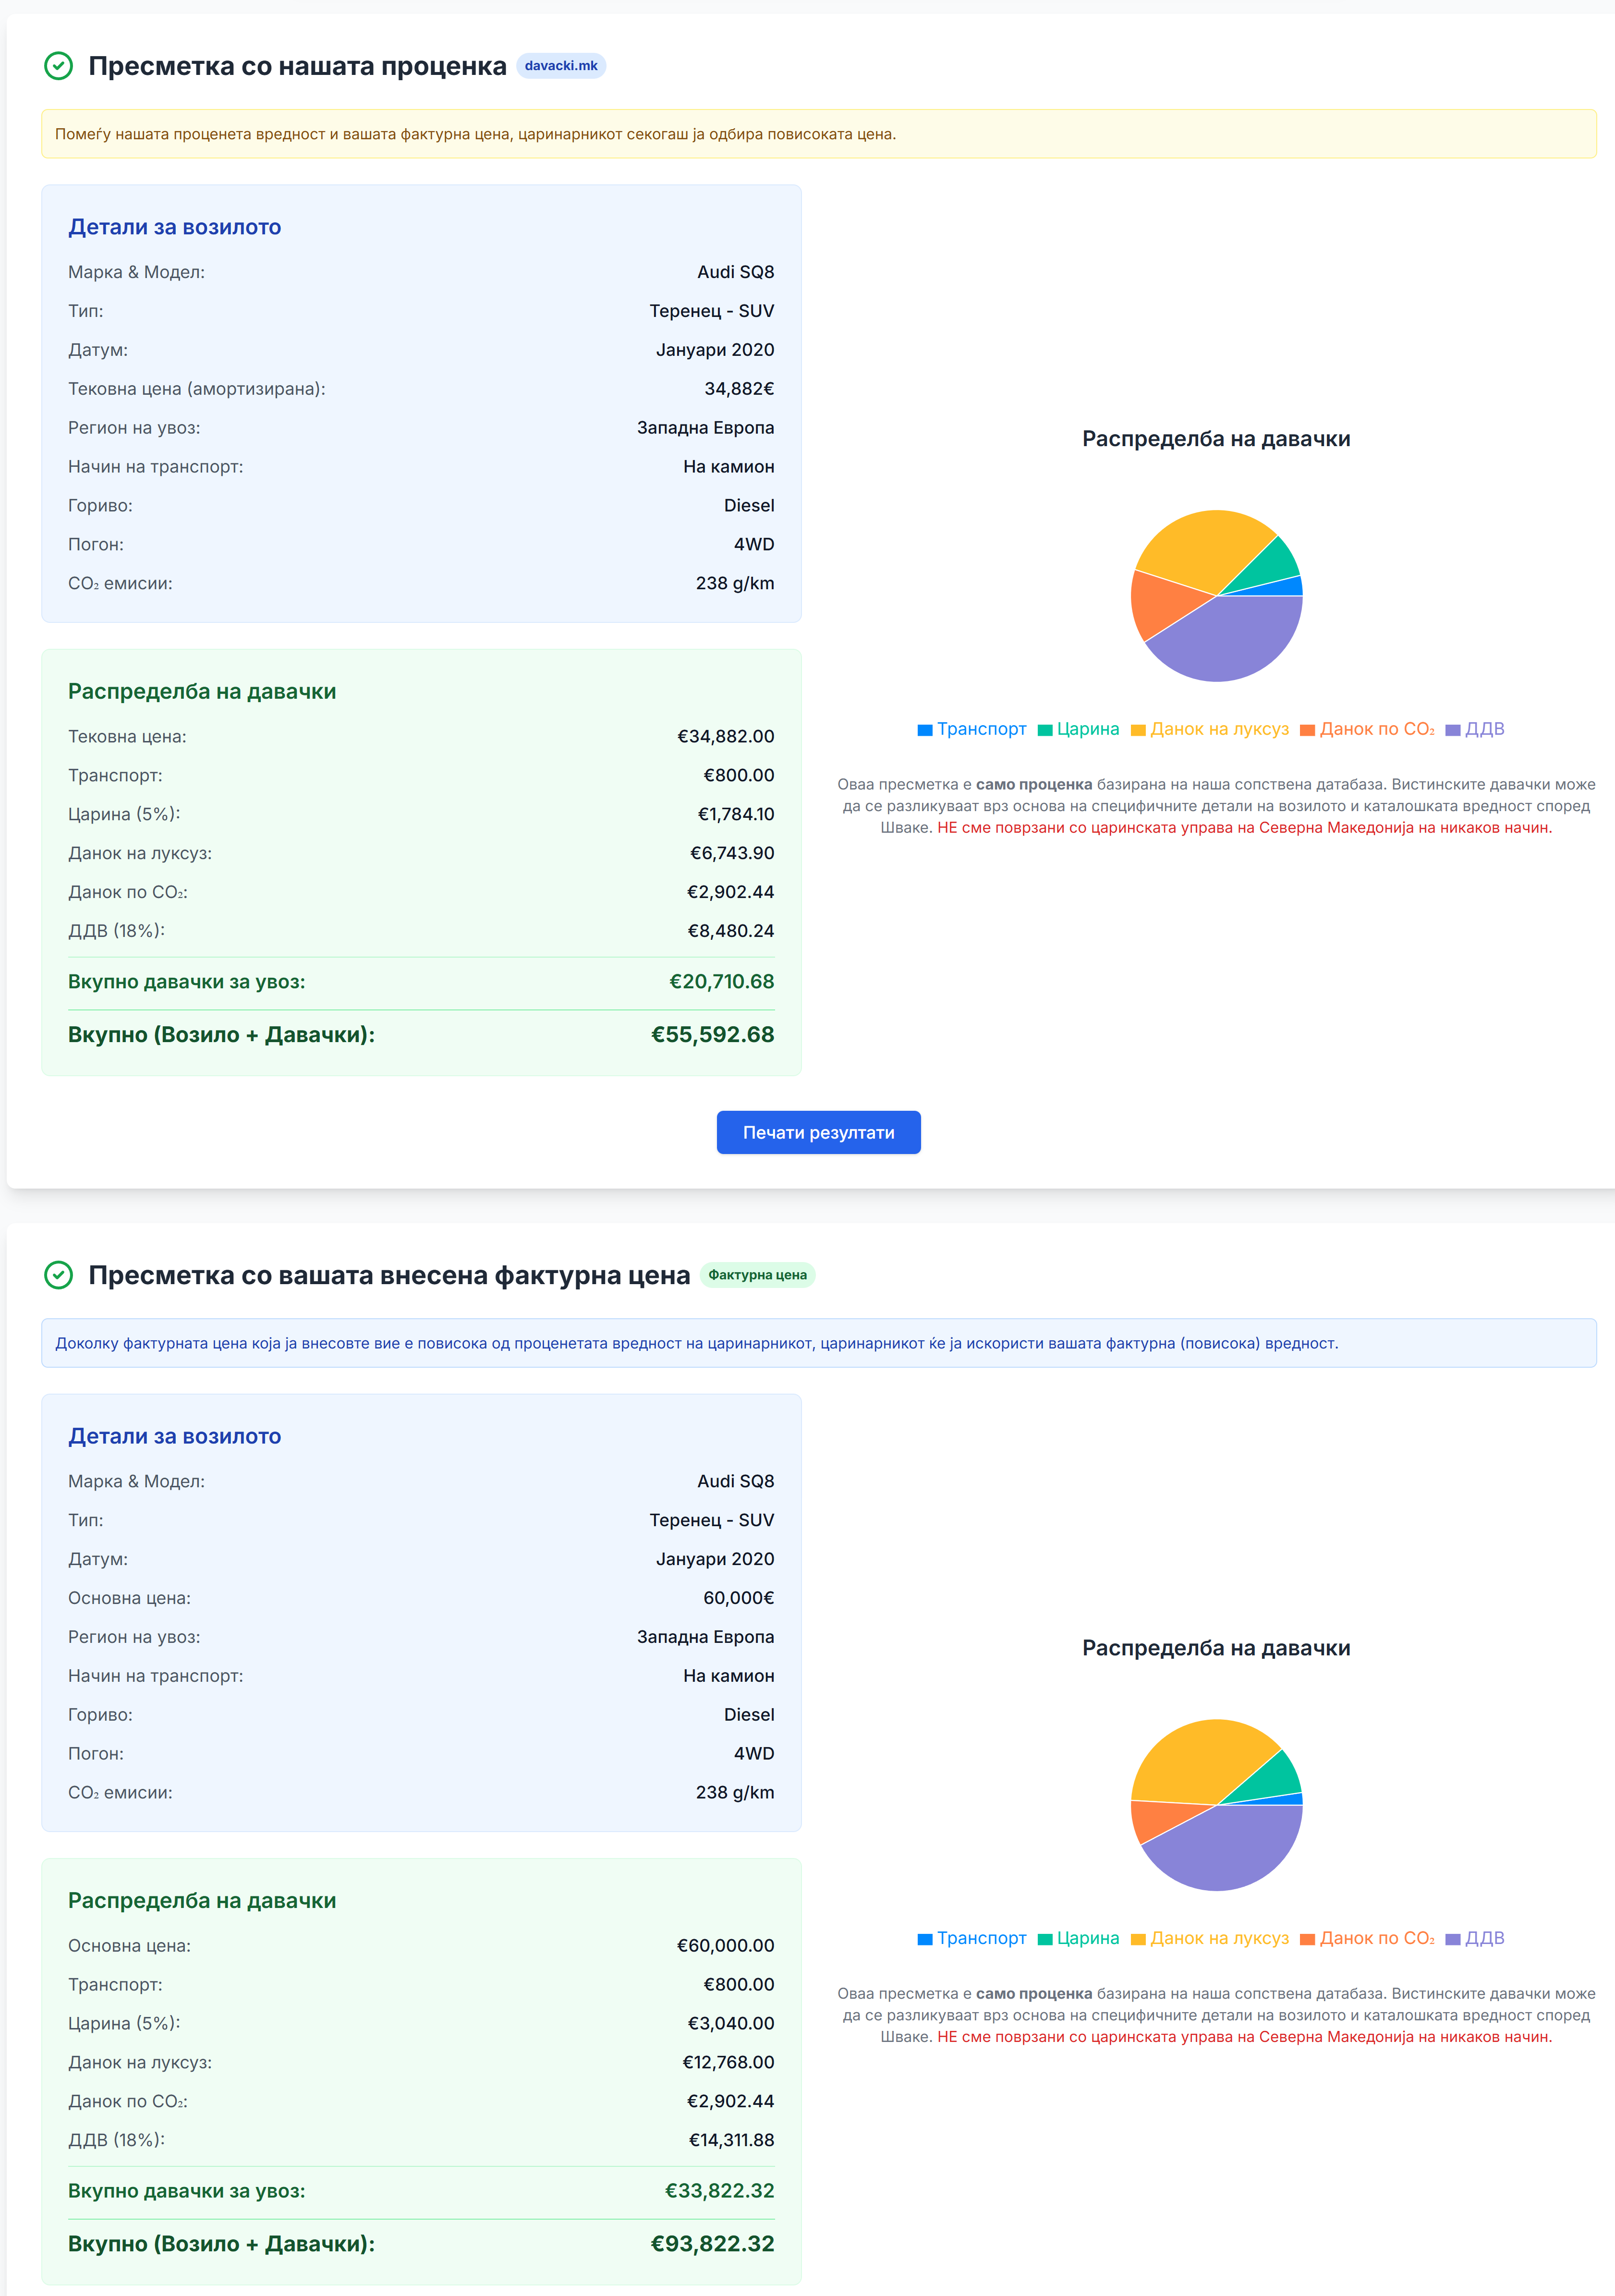Click purple 'ДДВ' legend item in second chart
The width and height of the screenshot is (1615, 2296).
(x=1484, y=1938)
